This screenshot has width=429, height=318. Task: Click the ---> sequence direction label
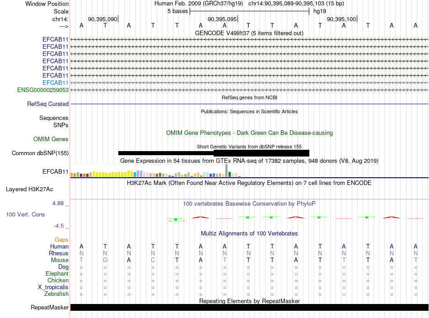(x=64, y=26)
